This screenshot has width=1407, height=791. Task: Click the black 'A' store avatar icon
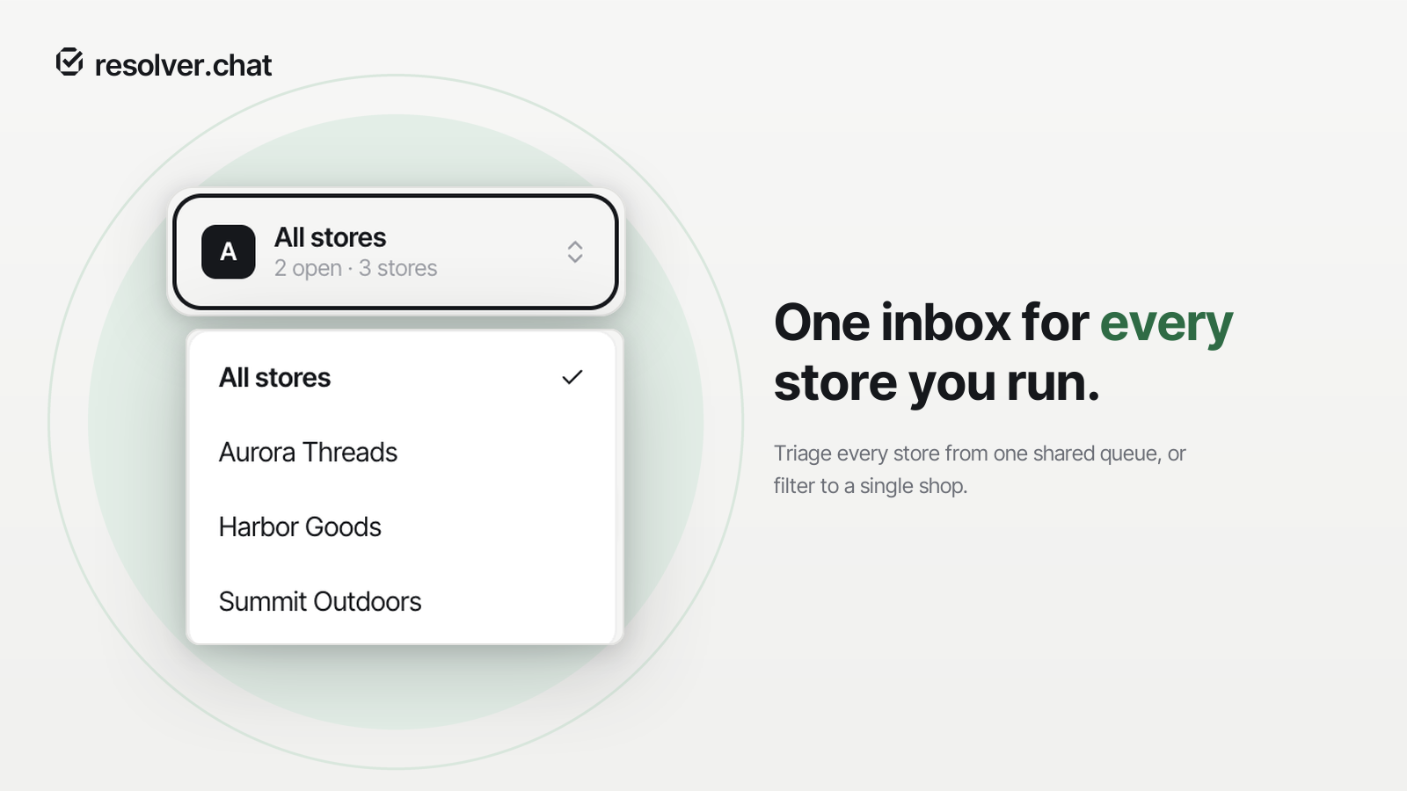(229, 252)
